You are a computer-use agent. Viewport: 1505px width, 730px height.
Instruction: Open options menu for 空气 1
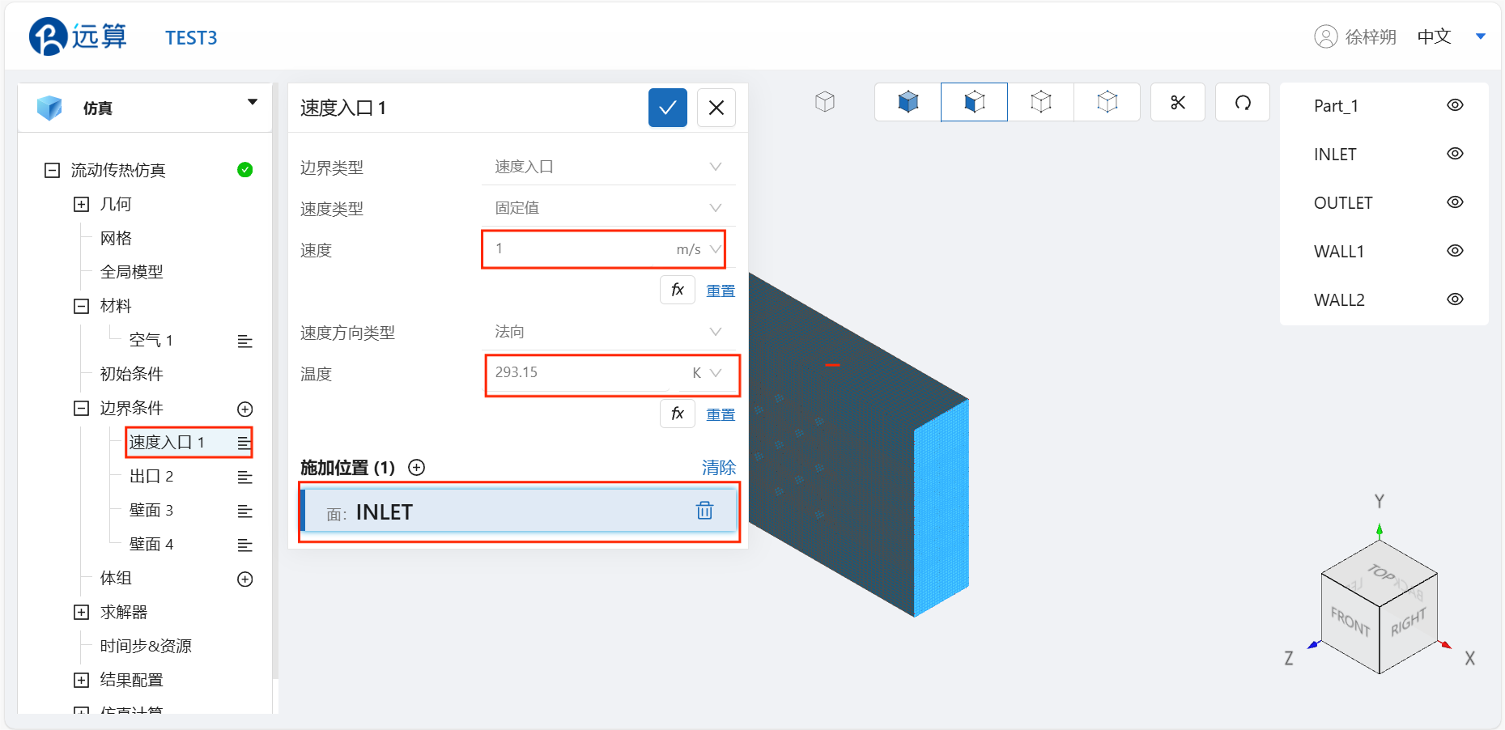point(244,341)
